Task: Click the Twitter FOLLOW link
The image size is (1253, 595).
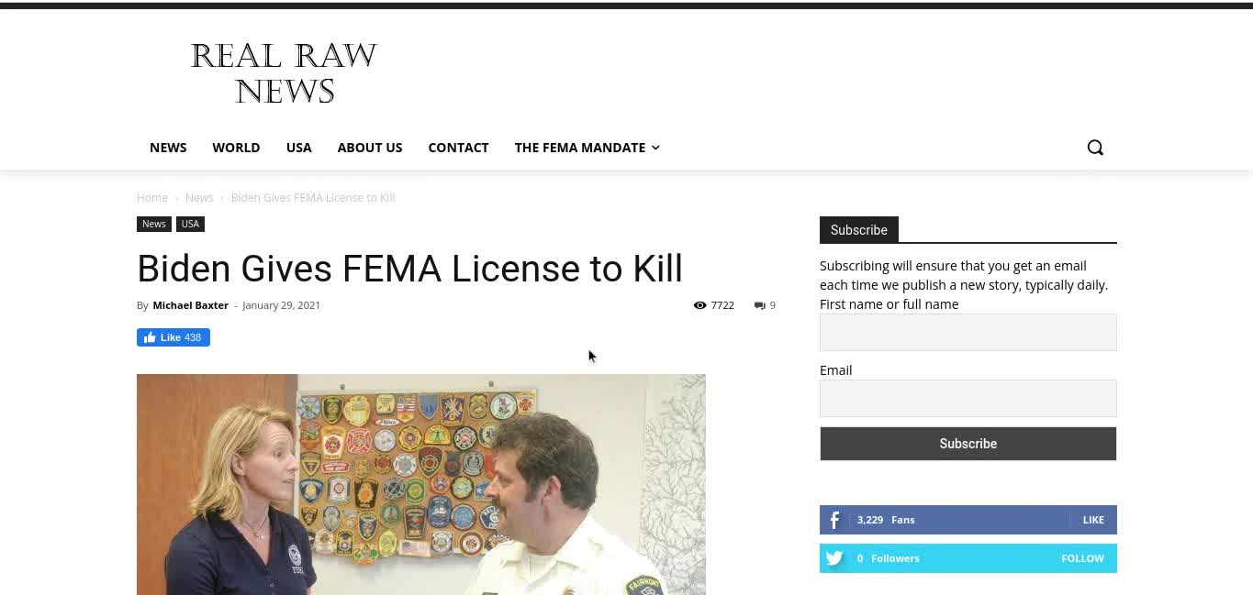Action: tap(1082, 558)
